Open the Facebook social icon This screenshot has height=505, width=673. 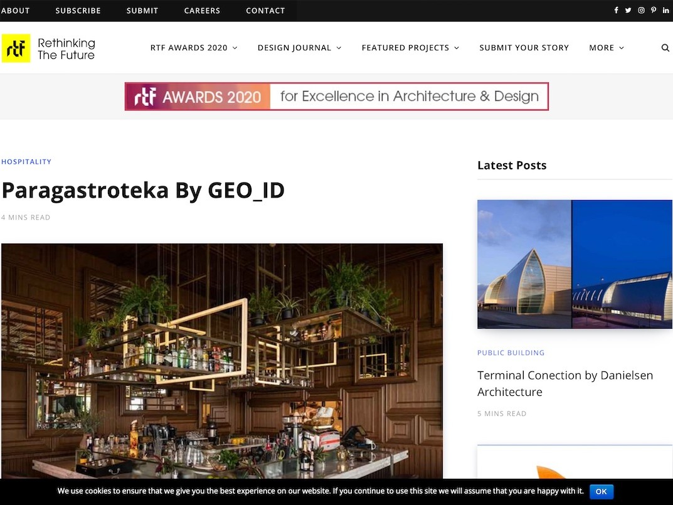(x=616, y=10)
